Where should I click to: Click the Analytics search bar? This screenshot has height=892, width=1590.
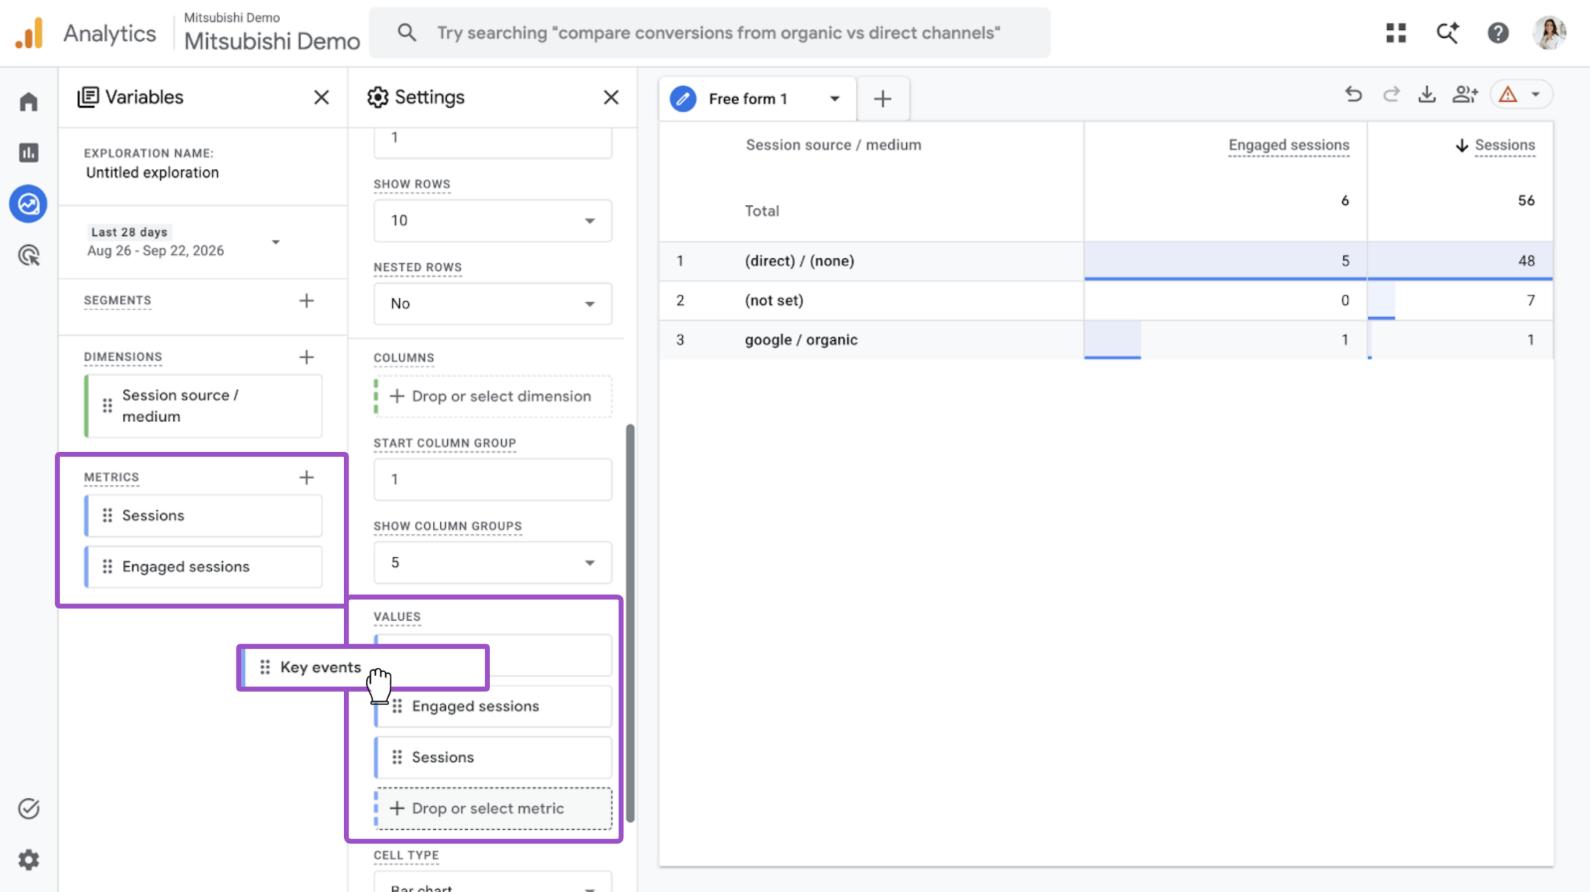709,32
